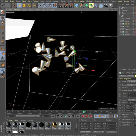This screenshot has width=136, height=136.
Task: Open Size mode dropdown in coordinates
Action: coord(98,132)
